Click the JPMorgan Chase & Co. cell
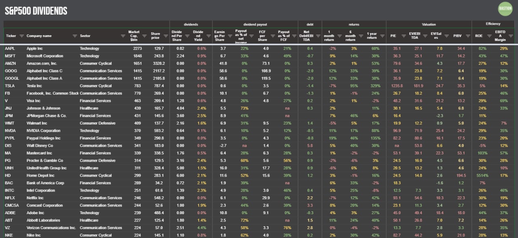 click(47, 116)
